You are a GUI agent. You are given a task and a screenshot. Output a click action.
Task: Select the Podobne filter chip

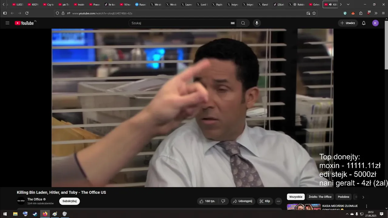point(343,197)
